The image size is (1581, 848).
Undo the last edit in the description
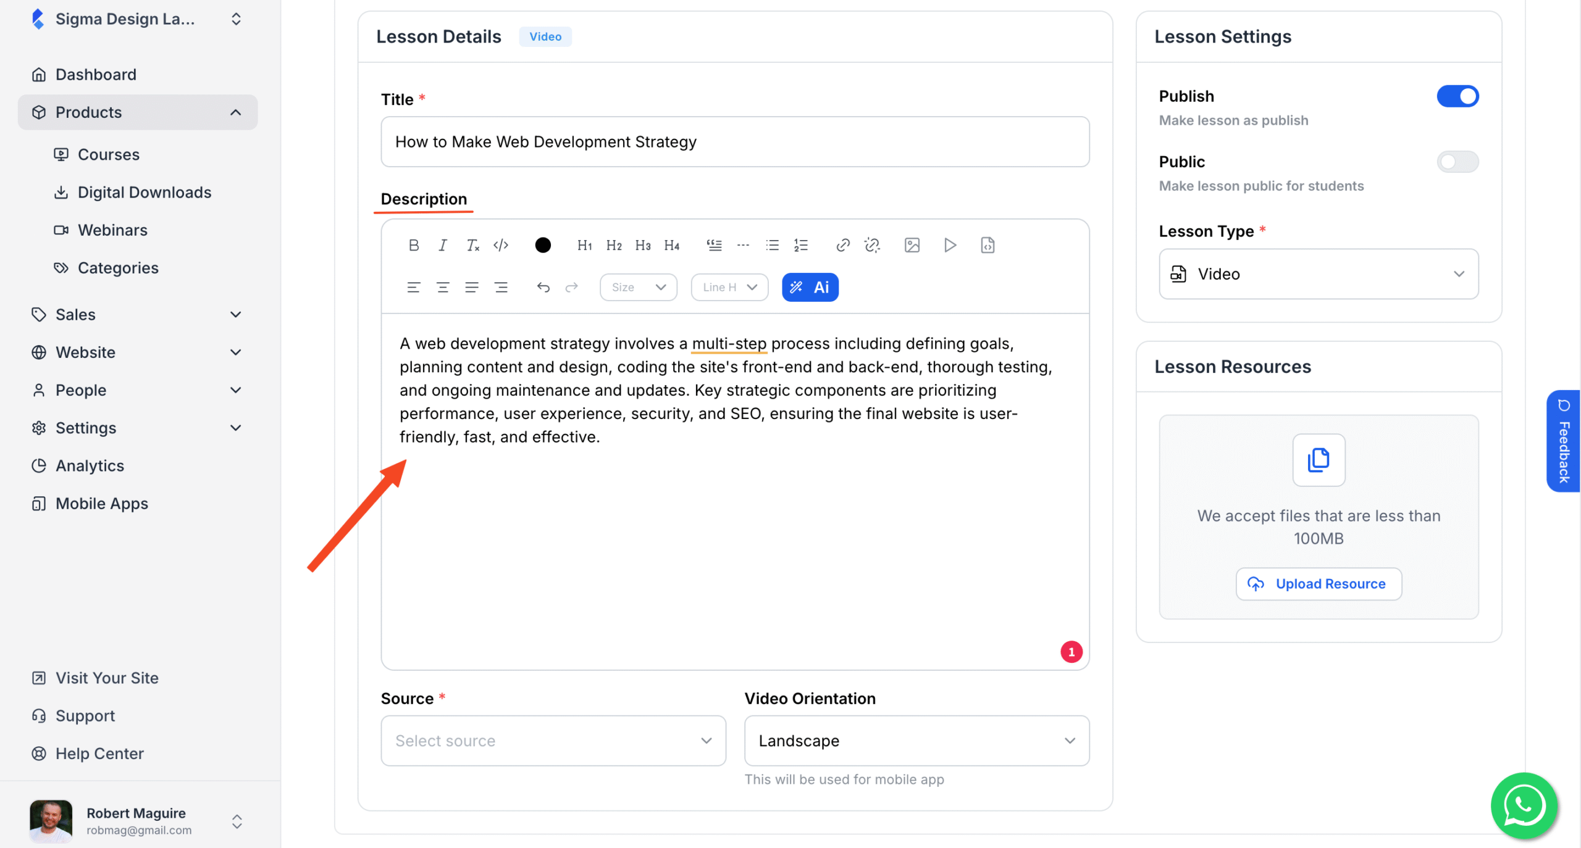[542, 287]
